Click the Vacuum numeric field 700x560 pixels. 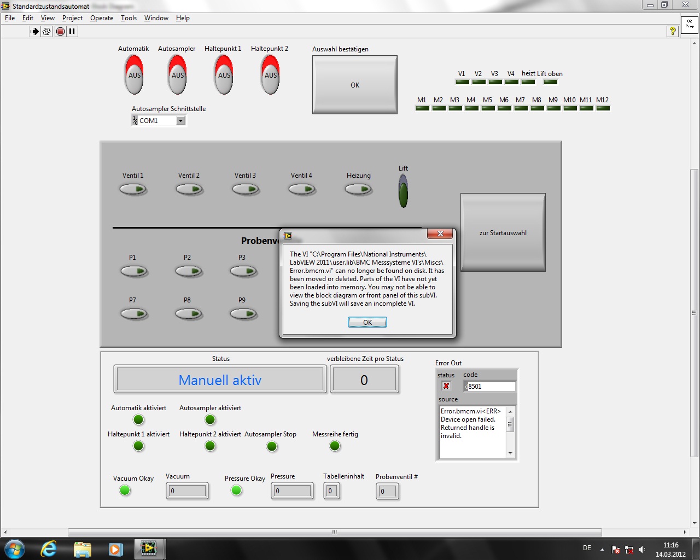coord(187,491)
